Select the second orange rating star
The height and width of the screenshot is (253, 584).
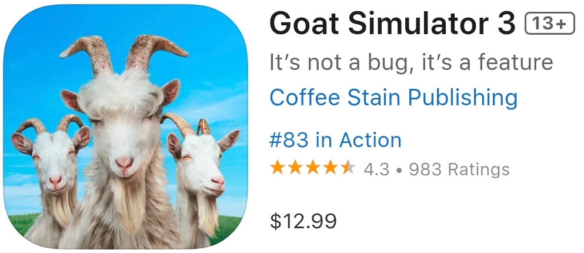click(x=295, y=168)
